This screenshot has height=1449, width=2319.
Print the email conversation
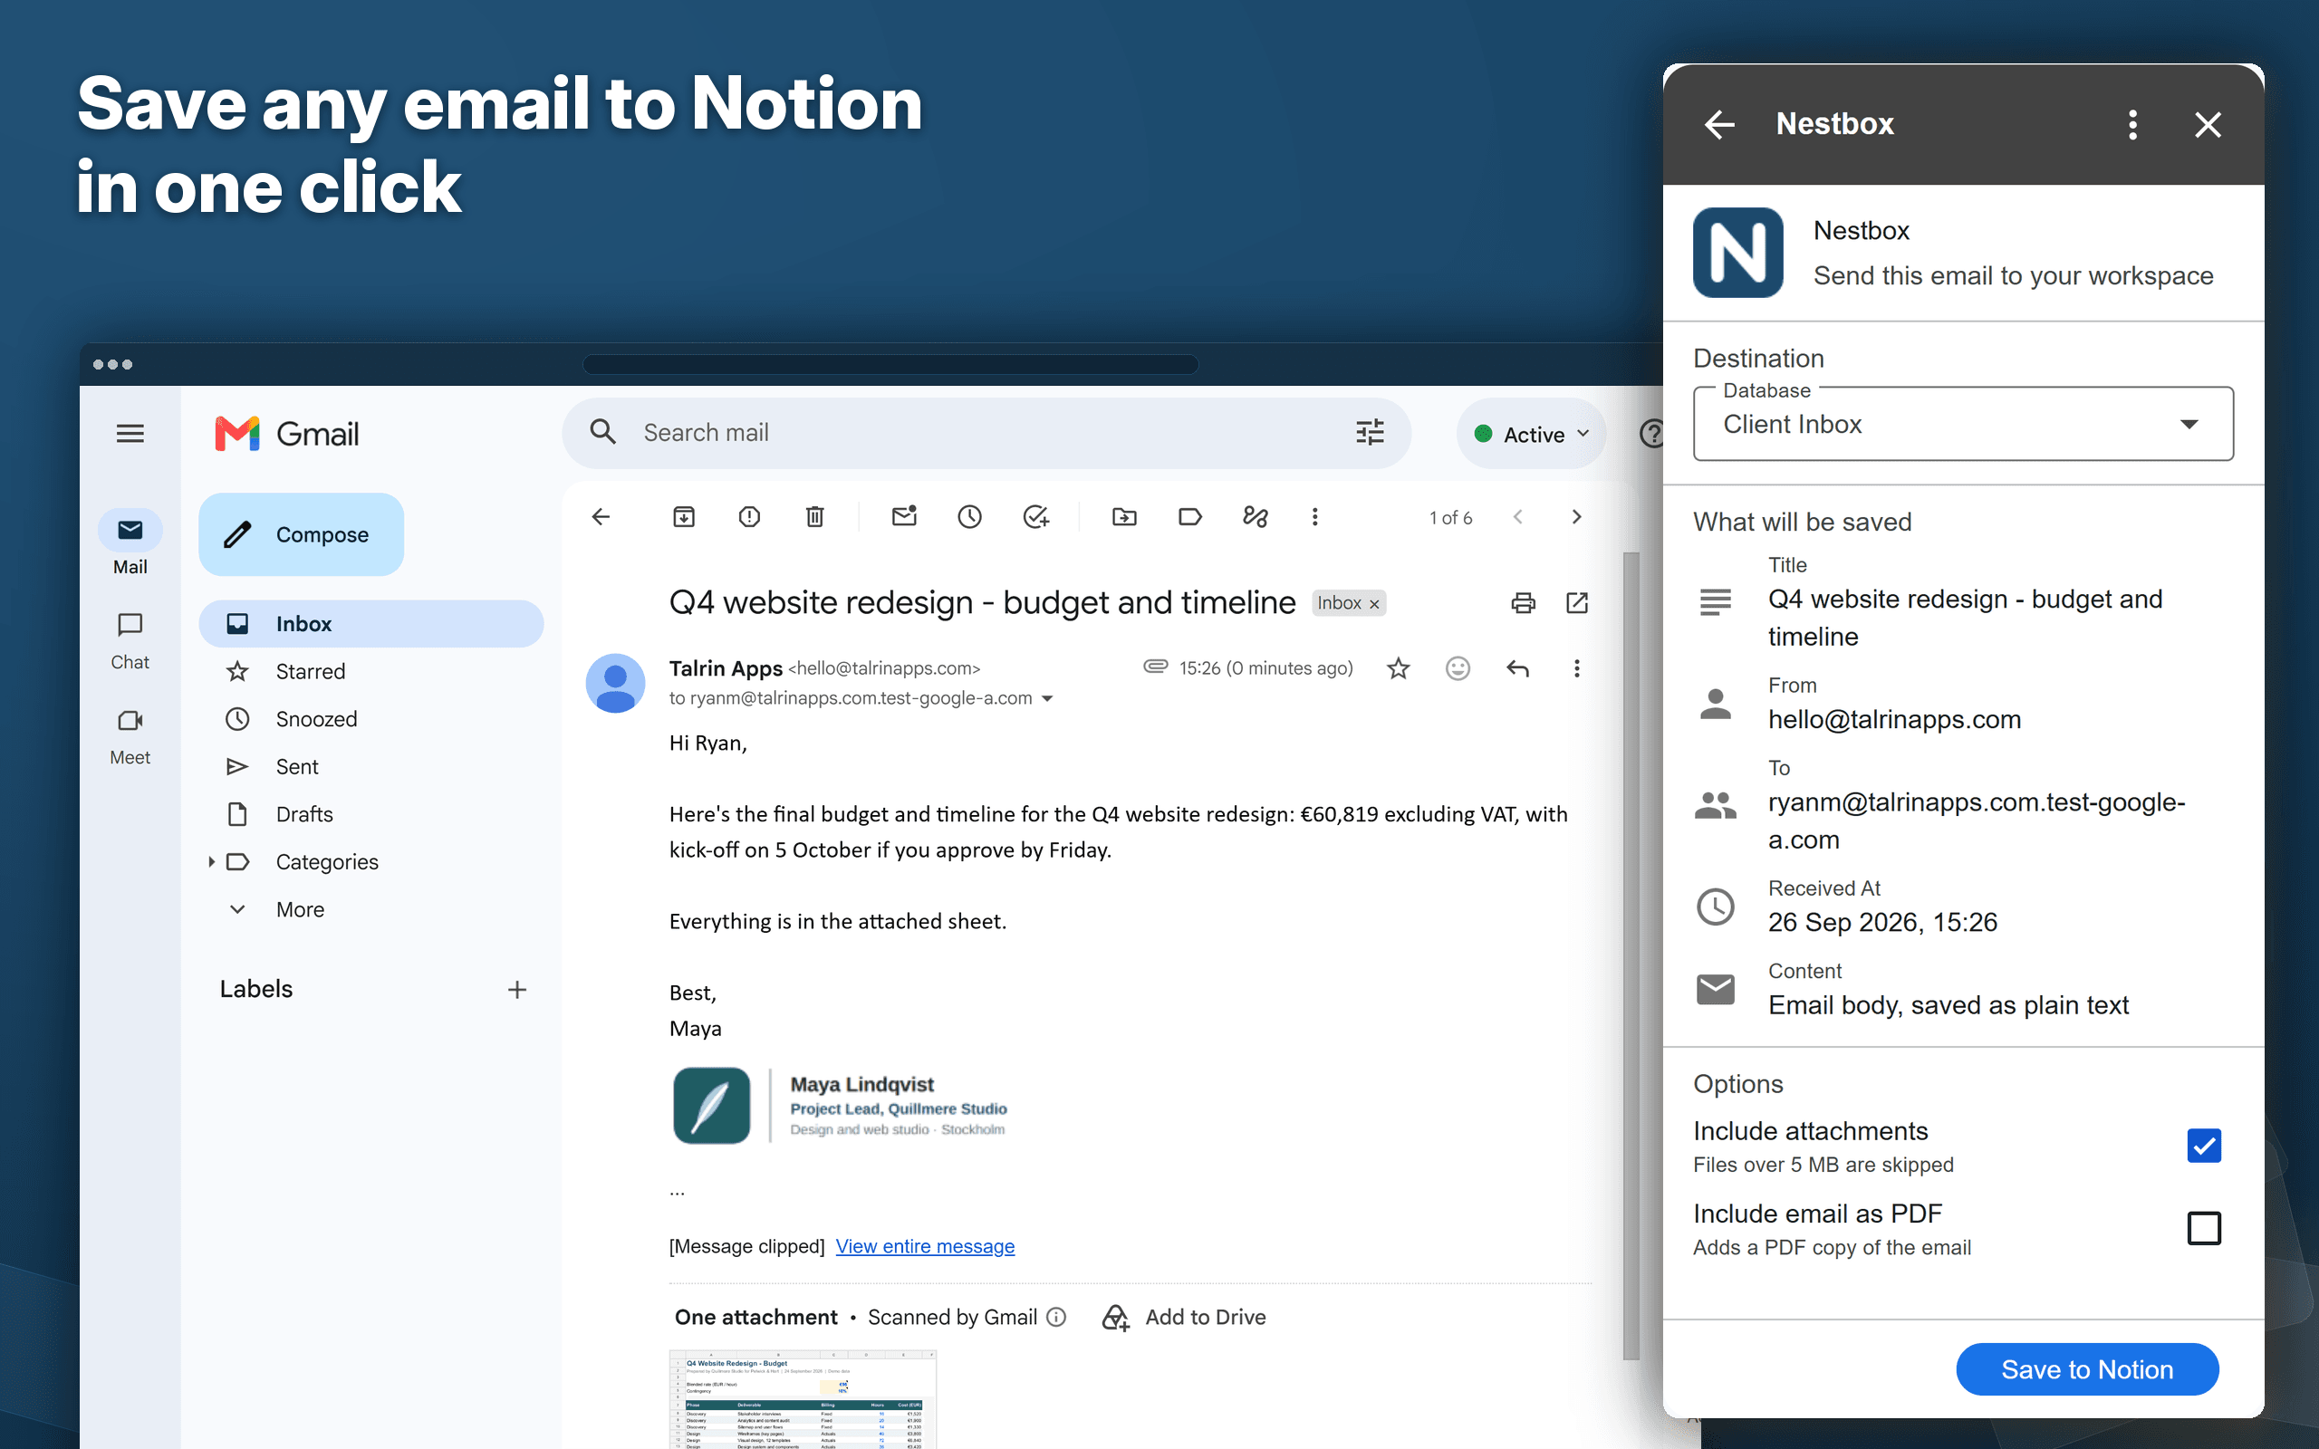point(1523,603)
